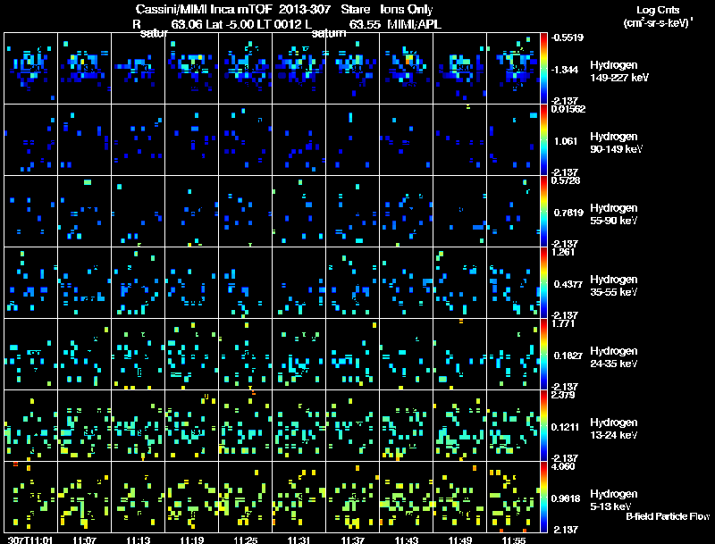
Task: Open the 90-149 keV image at 11:31
Action: pos(299,140)
